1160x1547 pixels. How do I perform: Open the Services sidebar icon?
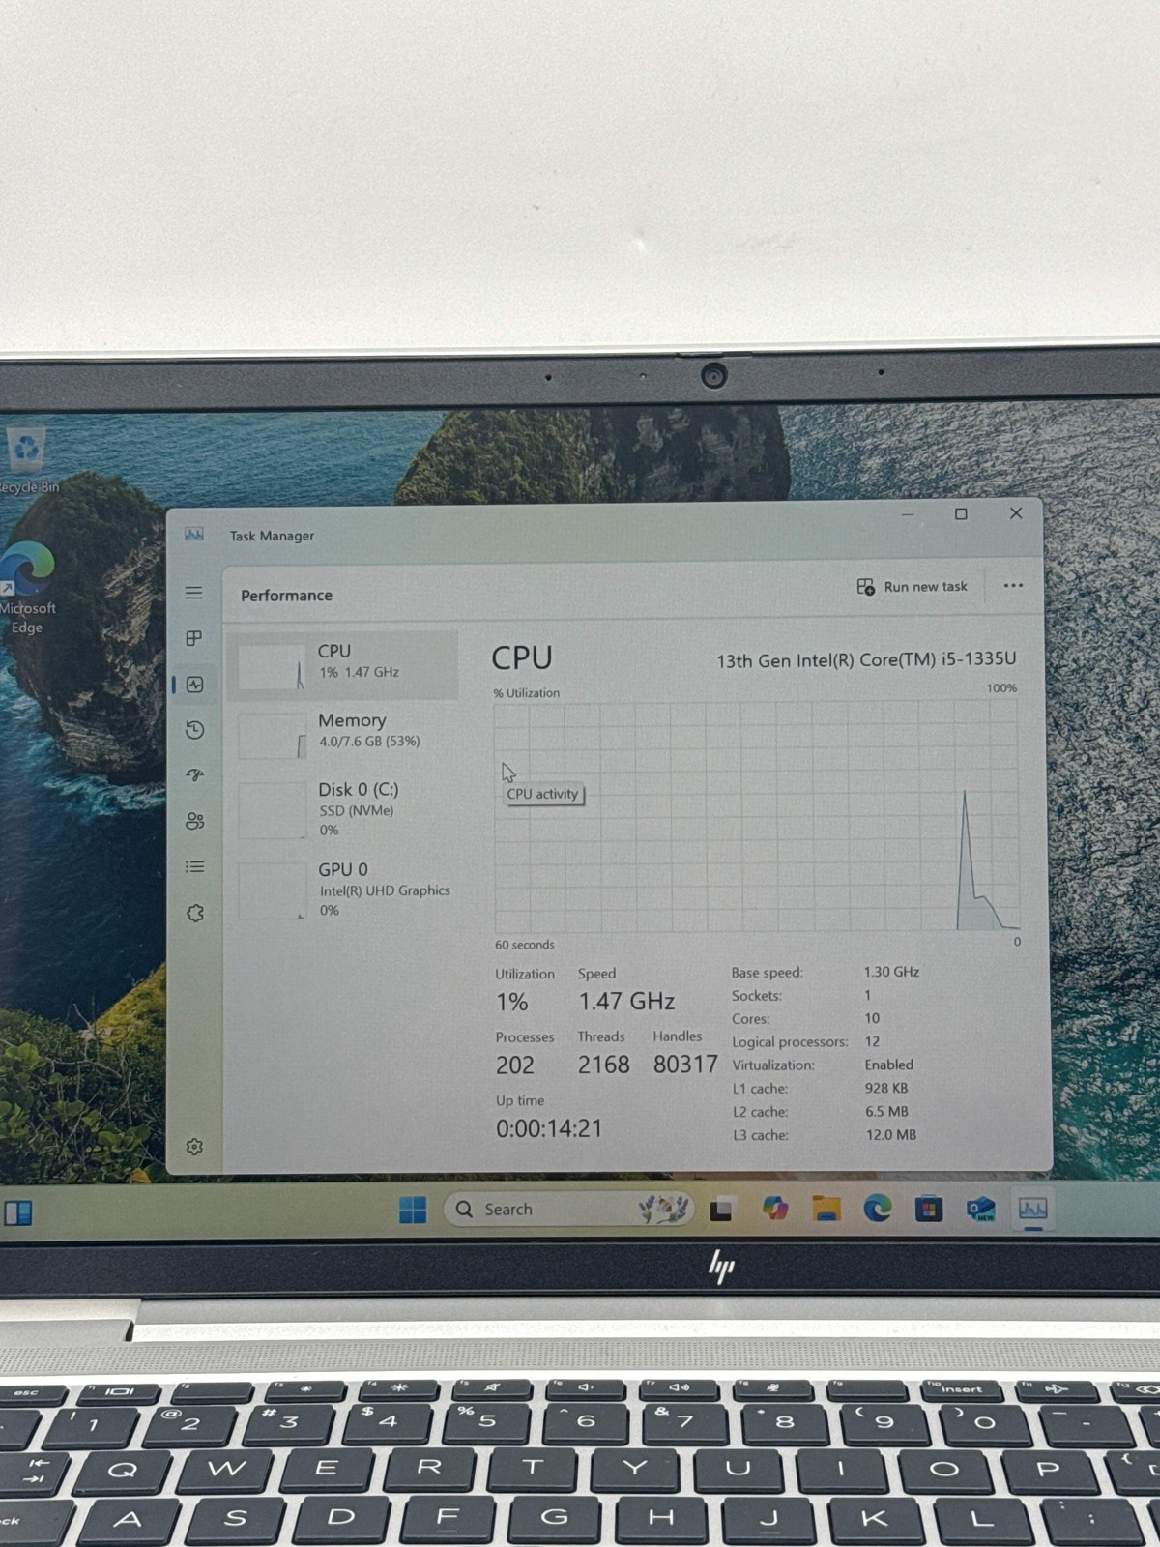coord(194,913)
